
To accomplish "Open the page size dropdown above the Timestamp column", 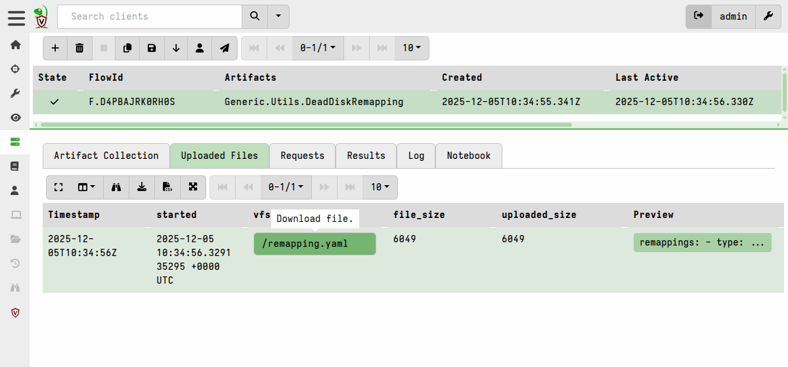I will (380, 187).
